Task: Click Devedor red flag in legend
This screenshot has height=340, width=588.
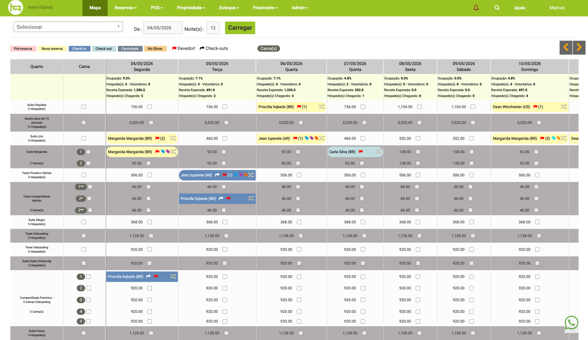Action: [x=174, y=48]
